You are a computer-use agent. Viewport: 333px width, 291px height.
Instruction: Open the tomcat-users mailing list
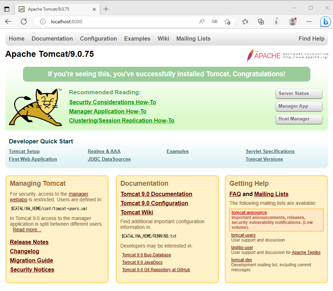pyautogui.click(x=243, y=235)
